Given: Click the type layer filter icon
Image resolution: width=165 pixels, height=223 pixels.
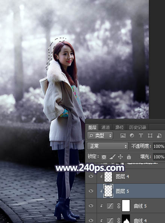Looking at the screenshot, I should (141, 135).
